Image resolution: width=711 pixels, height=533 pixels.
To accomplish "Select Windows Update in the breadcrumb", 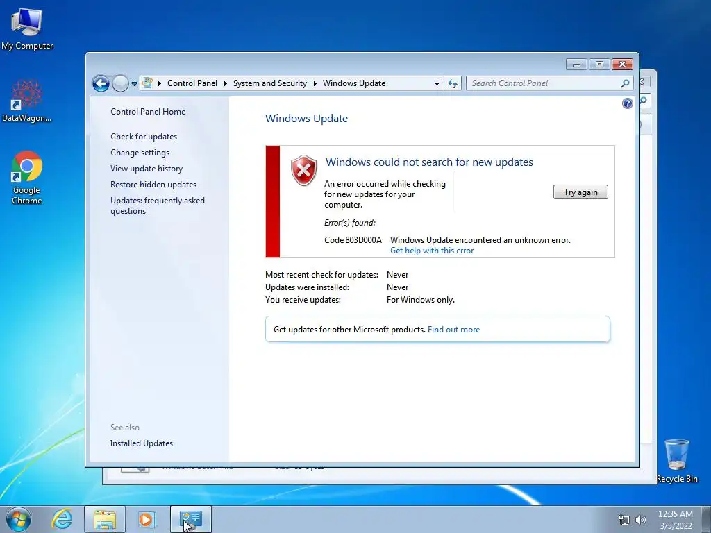I will [354, 83].
